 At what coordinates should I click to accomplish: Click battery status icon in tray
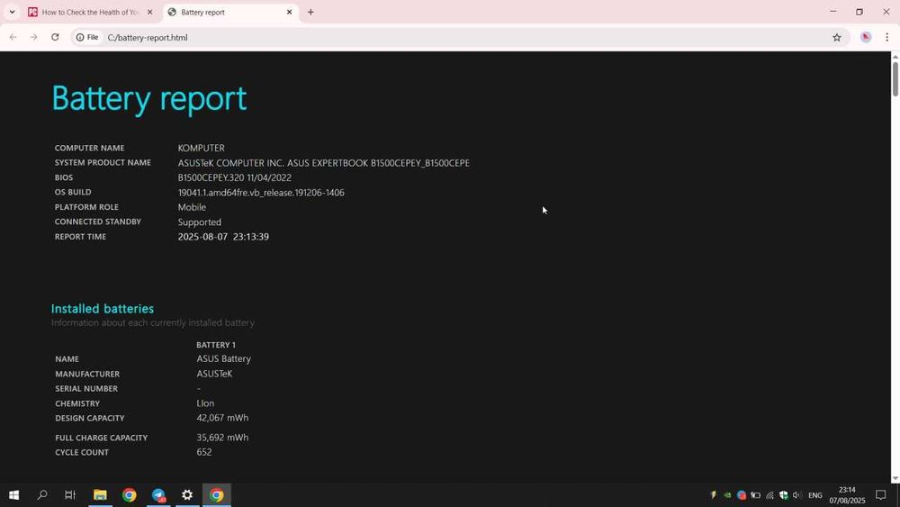(x=755, y=495)
